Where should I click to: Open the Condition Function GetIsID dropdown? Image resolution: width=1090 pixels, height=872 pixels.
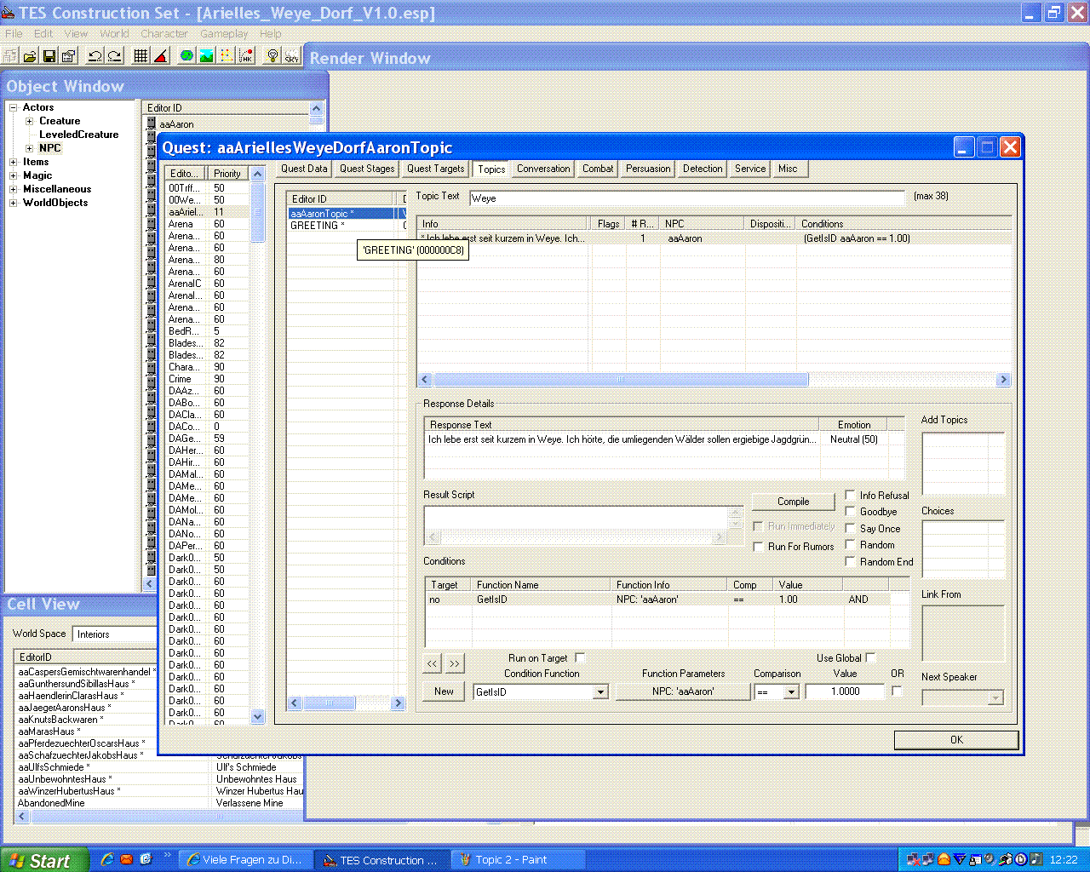click(600, 692)
